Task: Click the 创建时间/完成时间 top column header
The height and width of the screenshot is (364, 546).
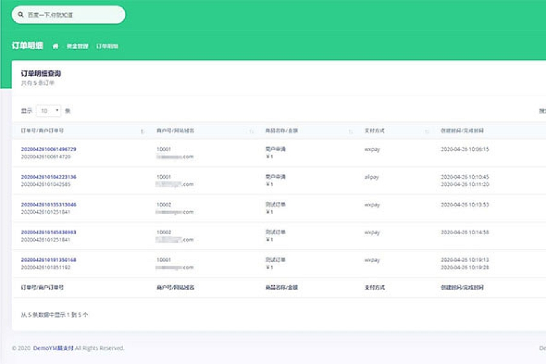Action: click(x=462, y=130)
